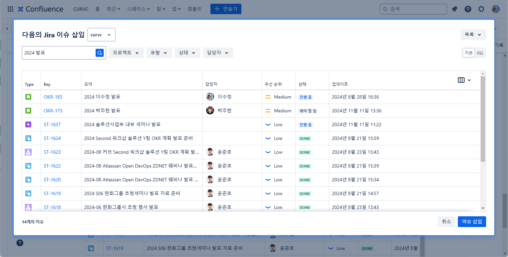Click date 2024년 11월 11일 13:36
Viewport: 508px width, 257px height.
(357, 111)
